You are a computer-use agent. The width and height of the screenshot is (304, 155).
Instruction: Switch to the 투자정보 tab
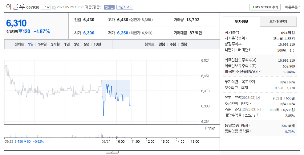241,22
